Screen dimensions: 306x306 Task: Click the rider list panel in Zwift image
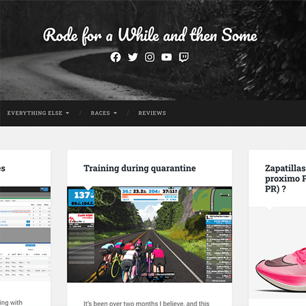tap(219, 249)
